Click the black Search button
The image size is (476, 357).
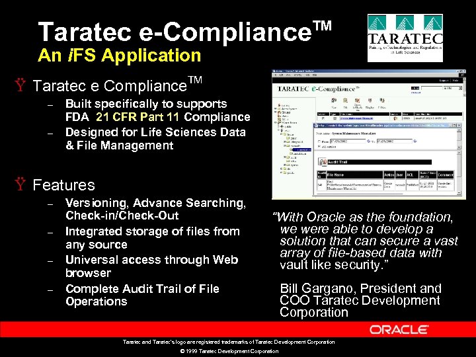point(415,88)
